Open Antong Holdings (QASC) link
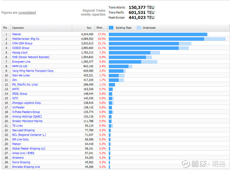The width and height of the screenshot is (232, 171). 27,117
